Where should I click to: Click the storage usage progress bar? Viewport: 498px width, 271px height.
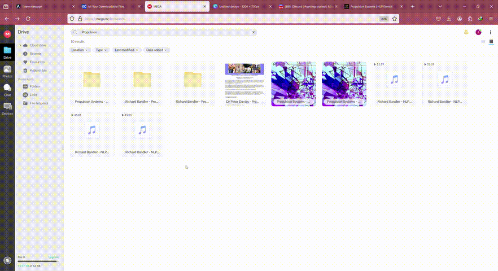(38, 261)
